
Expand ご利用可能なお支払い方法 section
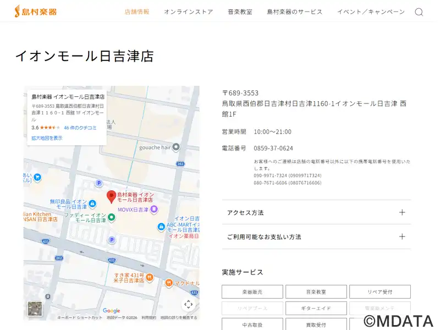316,237
